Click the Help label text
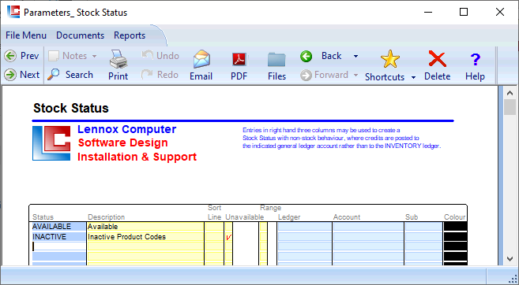Image resolution: width=519 pixels, height=285 pixels. pos(475,76)
